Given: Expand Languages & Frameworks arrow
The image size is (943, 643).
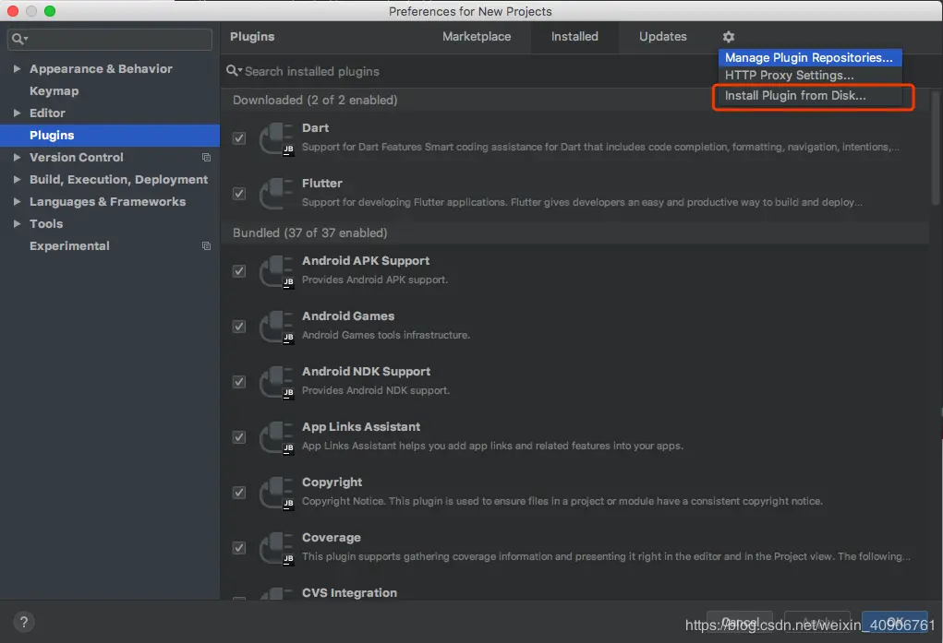Looking at the screenshot, I should click(17, 202).
